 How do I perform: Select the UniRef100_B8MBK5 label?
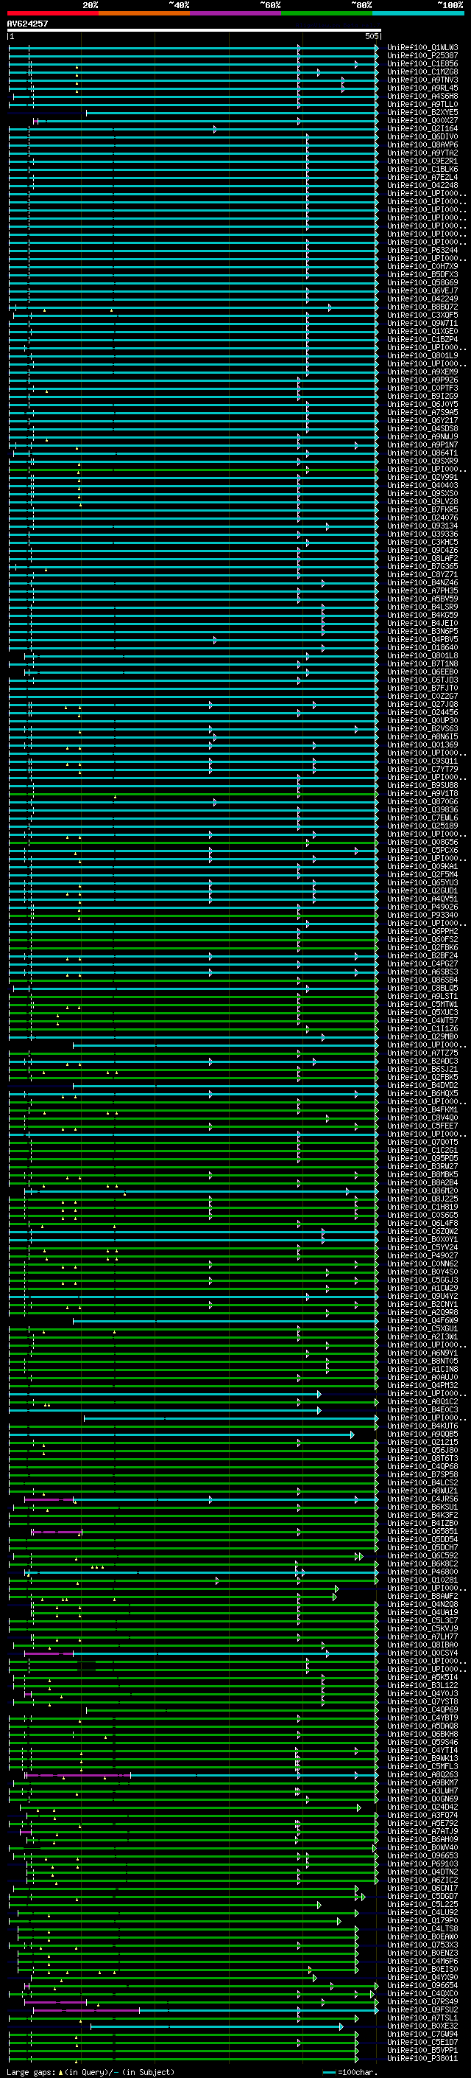click(x=422, y=1174)
